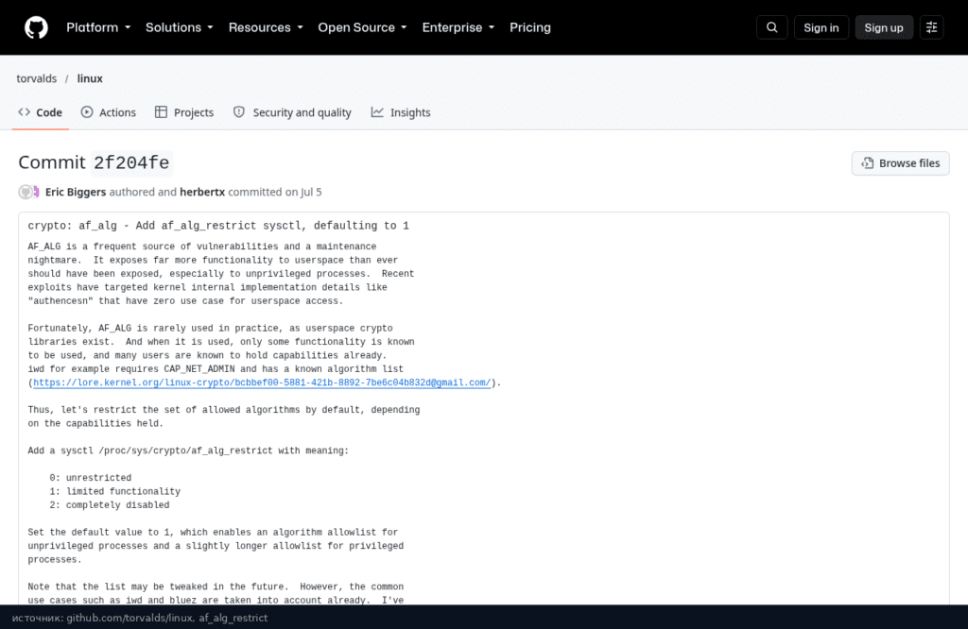The height and width of the screenshot is (629, 968).
Task: Click the Security shield icon
Action: click(239, 112)
